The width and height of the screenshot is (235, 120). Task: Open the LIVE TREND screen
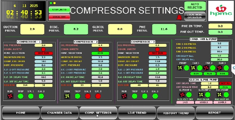point(137,113)
